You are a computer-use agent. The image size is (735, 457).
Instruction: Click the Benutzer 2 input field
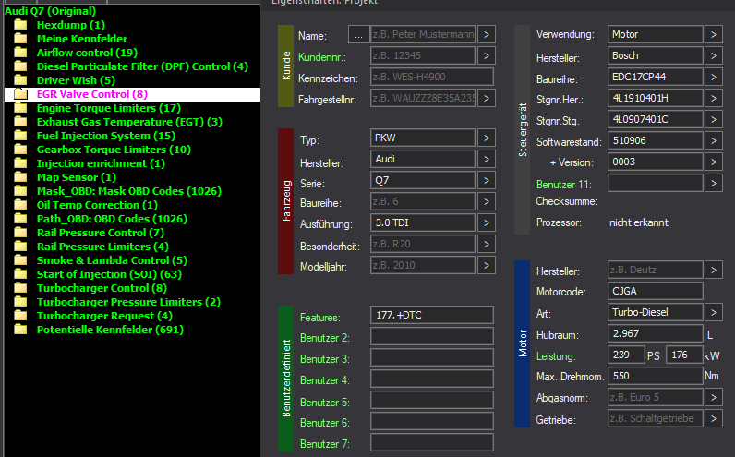click(x=432, y=336)
